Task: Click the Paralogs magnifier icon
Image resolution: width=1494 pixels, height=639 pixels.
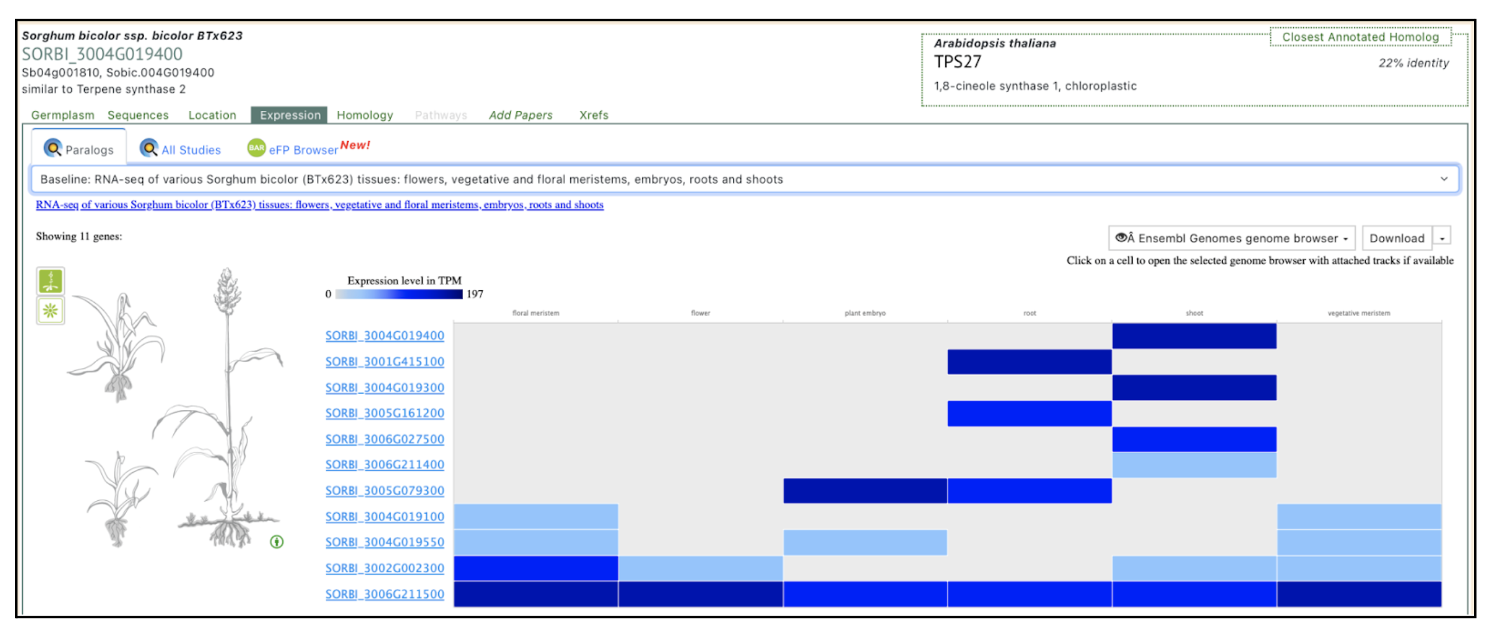Action: pyautogui.click(x=53, y=148)
